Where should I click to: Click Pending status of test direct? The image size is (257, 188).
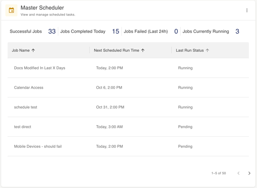(185, 127)
